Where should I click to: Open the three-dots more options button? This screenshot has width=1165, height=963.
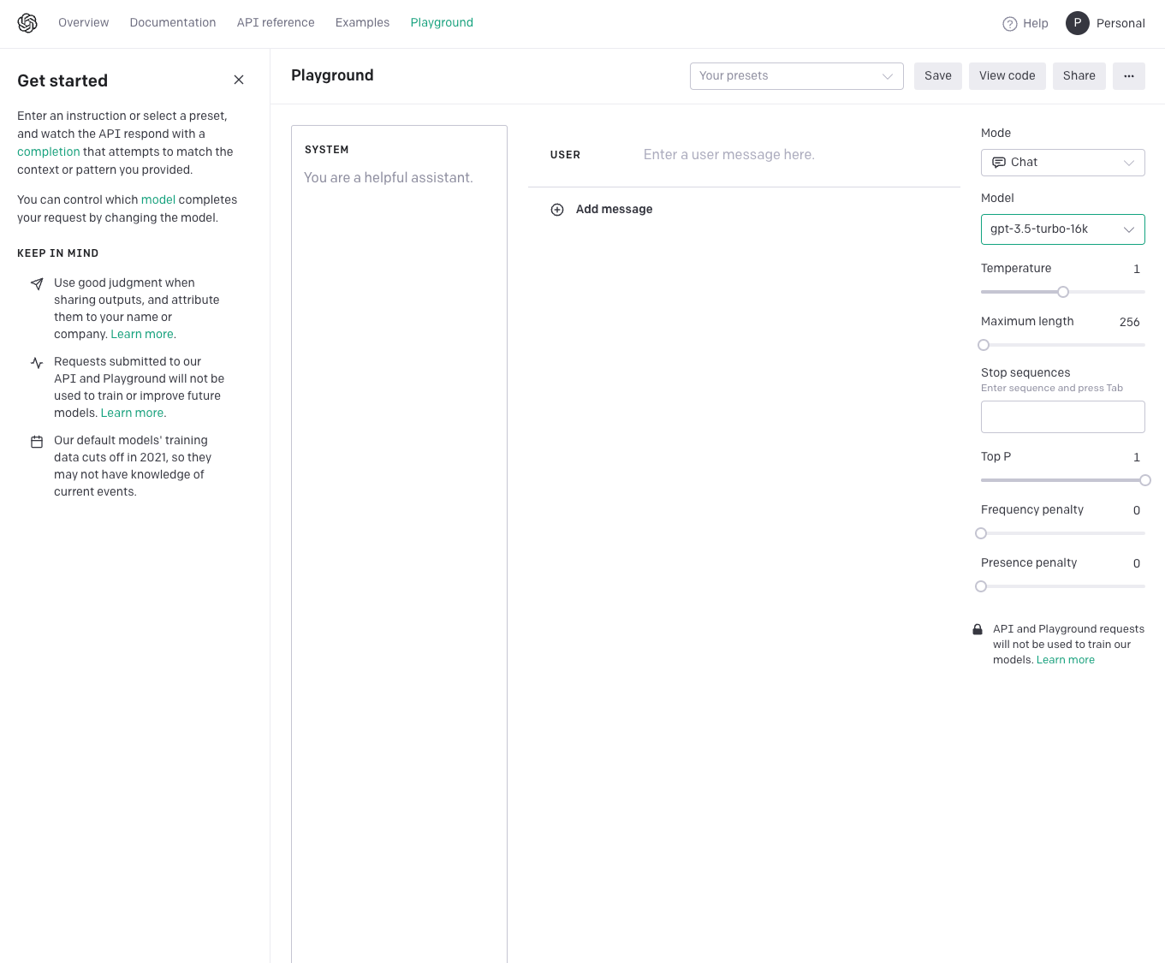coord(1129,76)
